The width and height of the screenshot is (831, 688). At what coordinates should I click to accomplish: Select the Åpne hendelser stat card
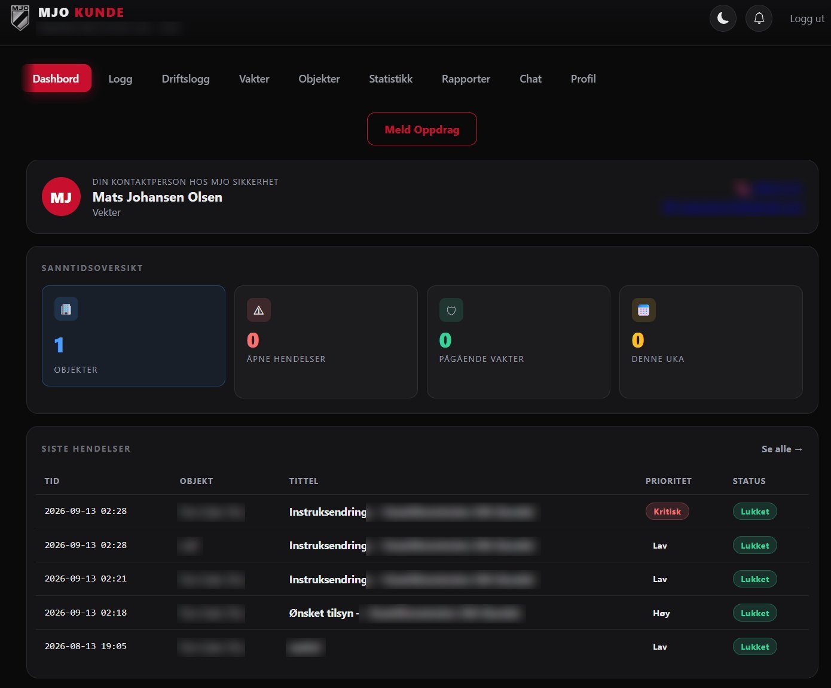click(x=326, y=342)
